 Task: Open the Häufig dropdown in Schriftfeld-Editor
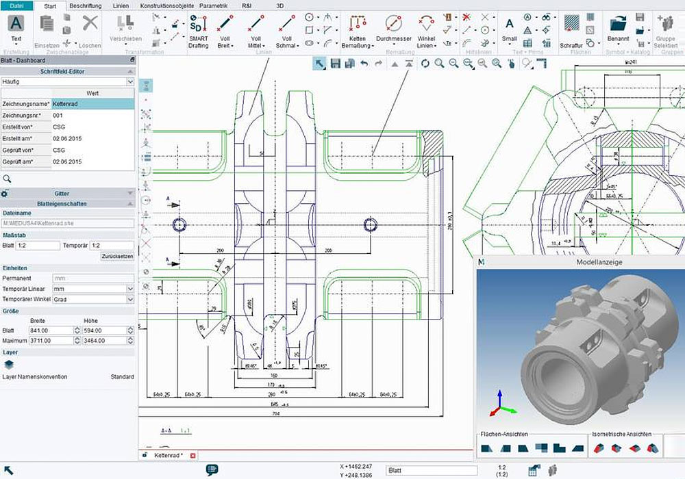click(132, 81)
